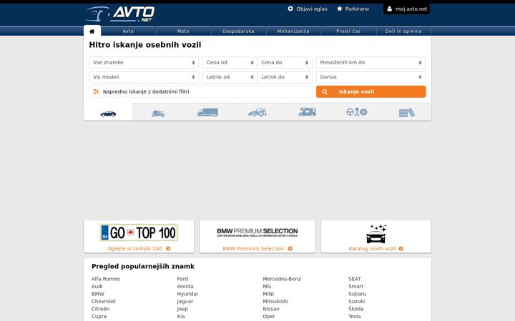The width and height of the screenshot is (515, 321).
Task: Open Napredno iskanje z dodatnimi filtri
Action: click(x=200, y=92)
